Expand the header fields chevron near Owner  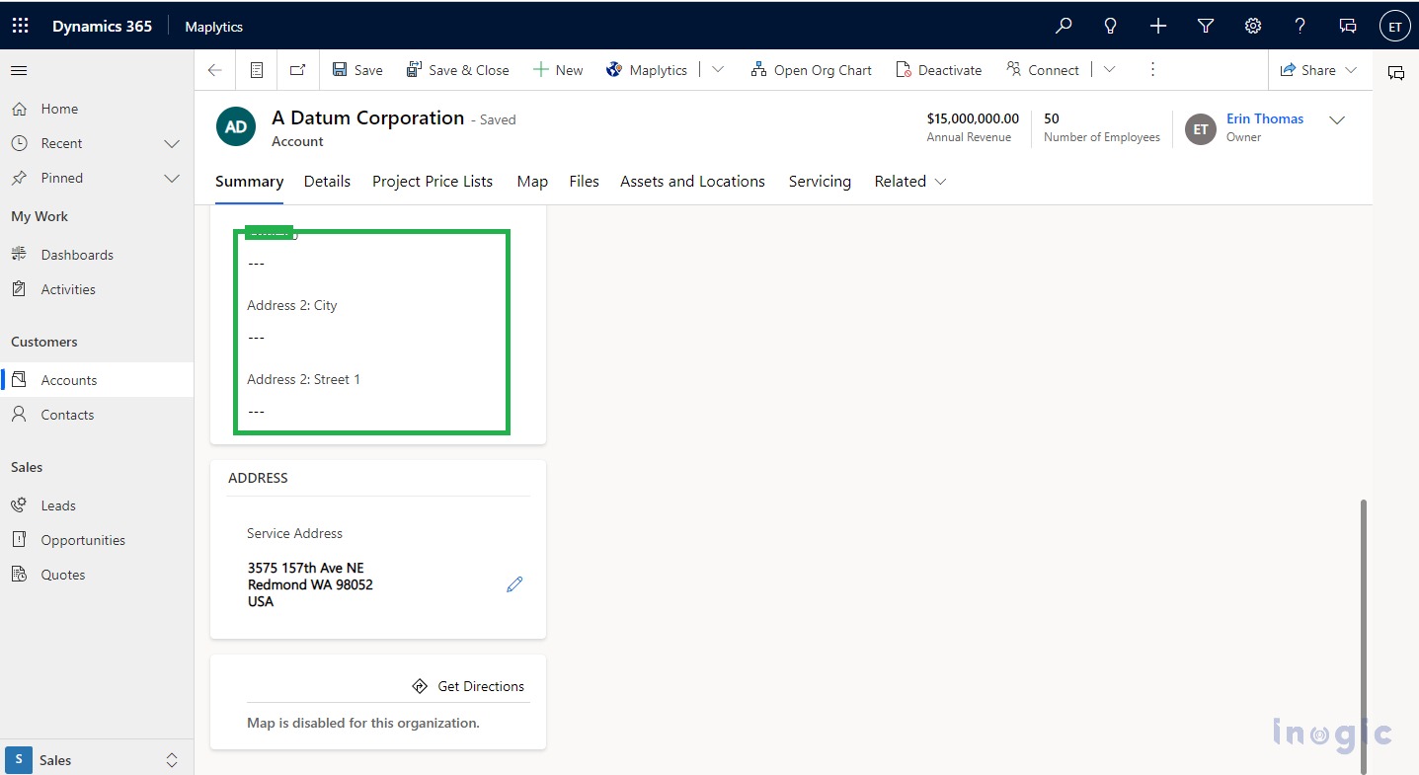click(1337, 120)
